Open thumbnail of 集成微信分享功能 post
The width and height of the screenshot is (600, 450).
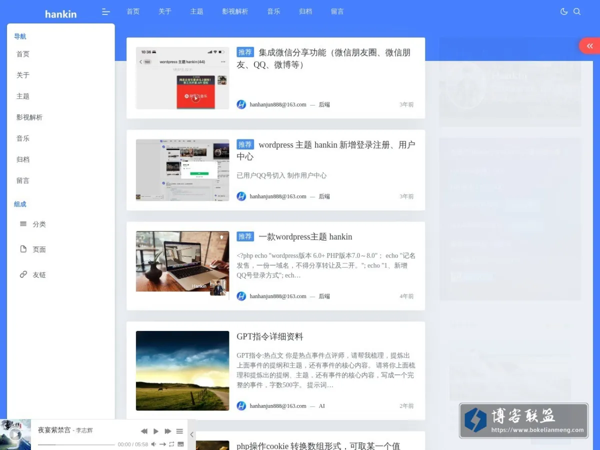coord(182,78)
